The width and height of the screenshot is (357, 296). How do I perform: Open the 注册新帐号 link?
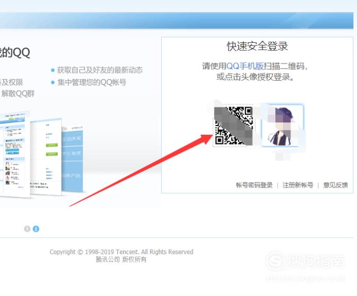pyautogui.click(x=298, y=185)
